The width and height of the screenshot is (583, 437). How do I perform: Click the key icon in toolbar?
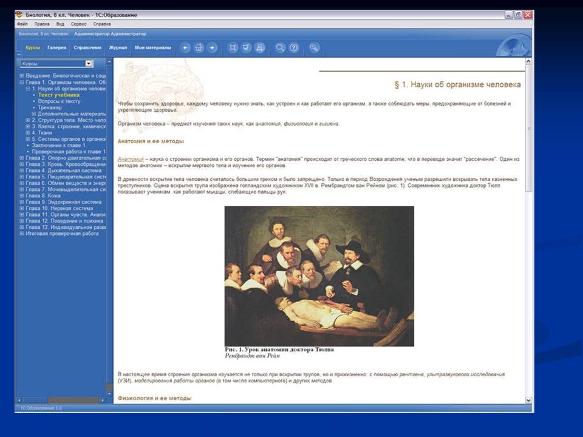314,48
